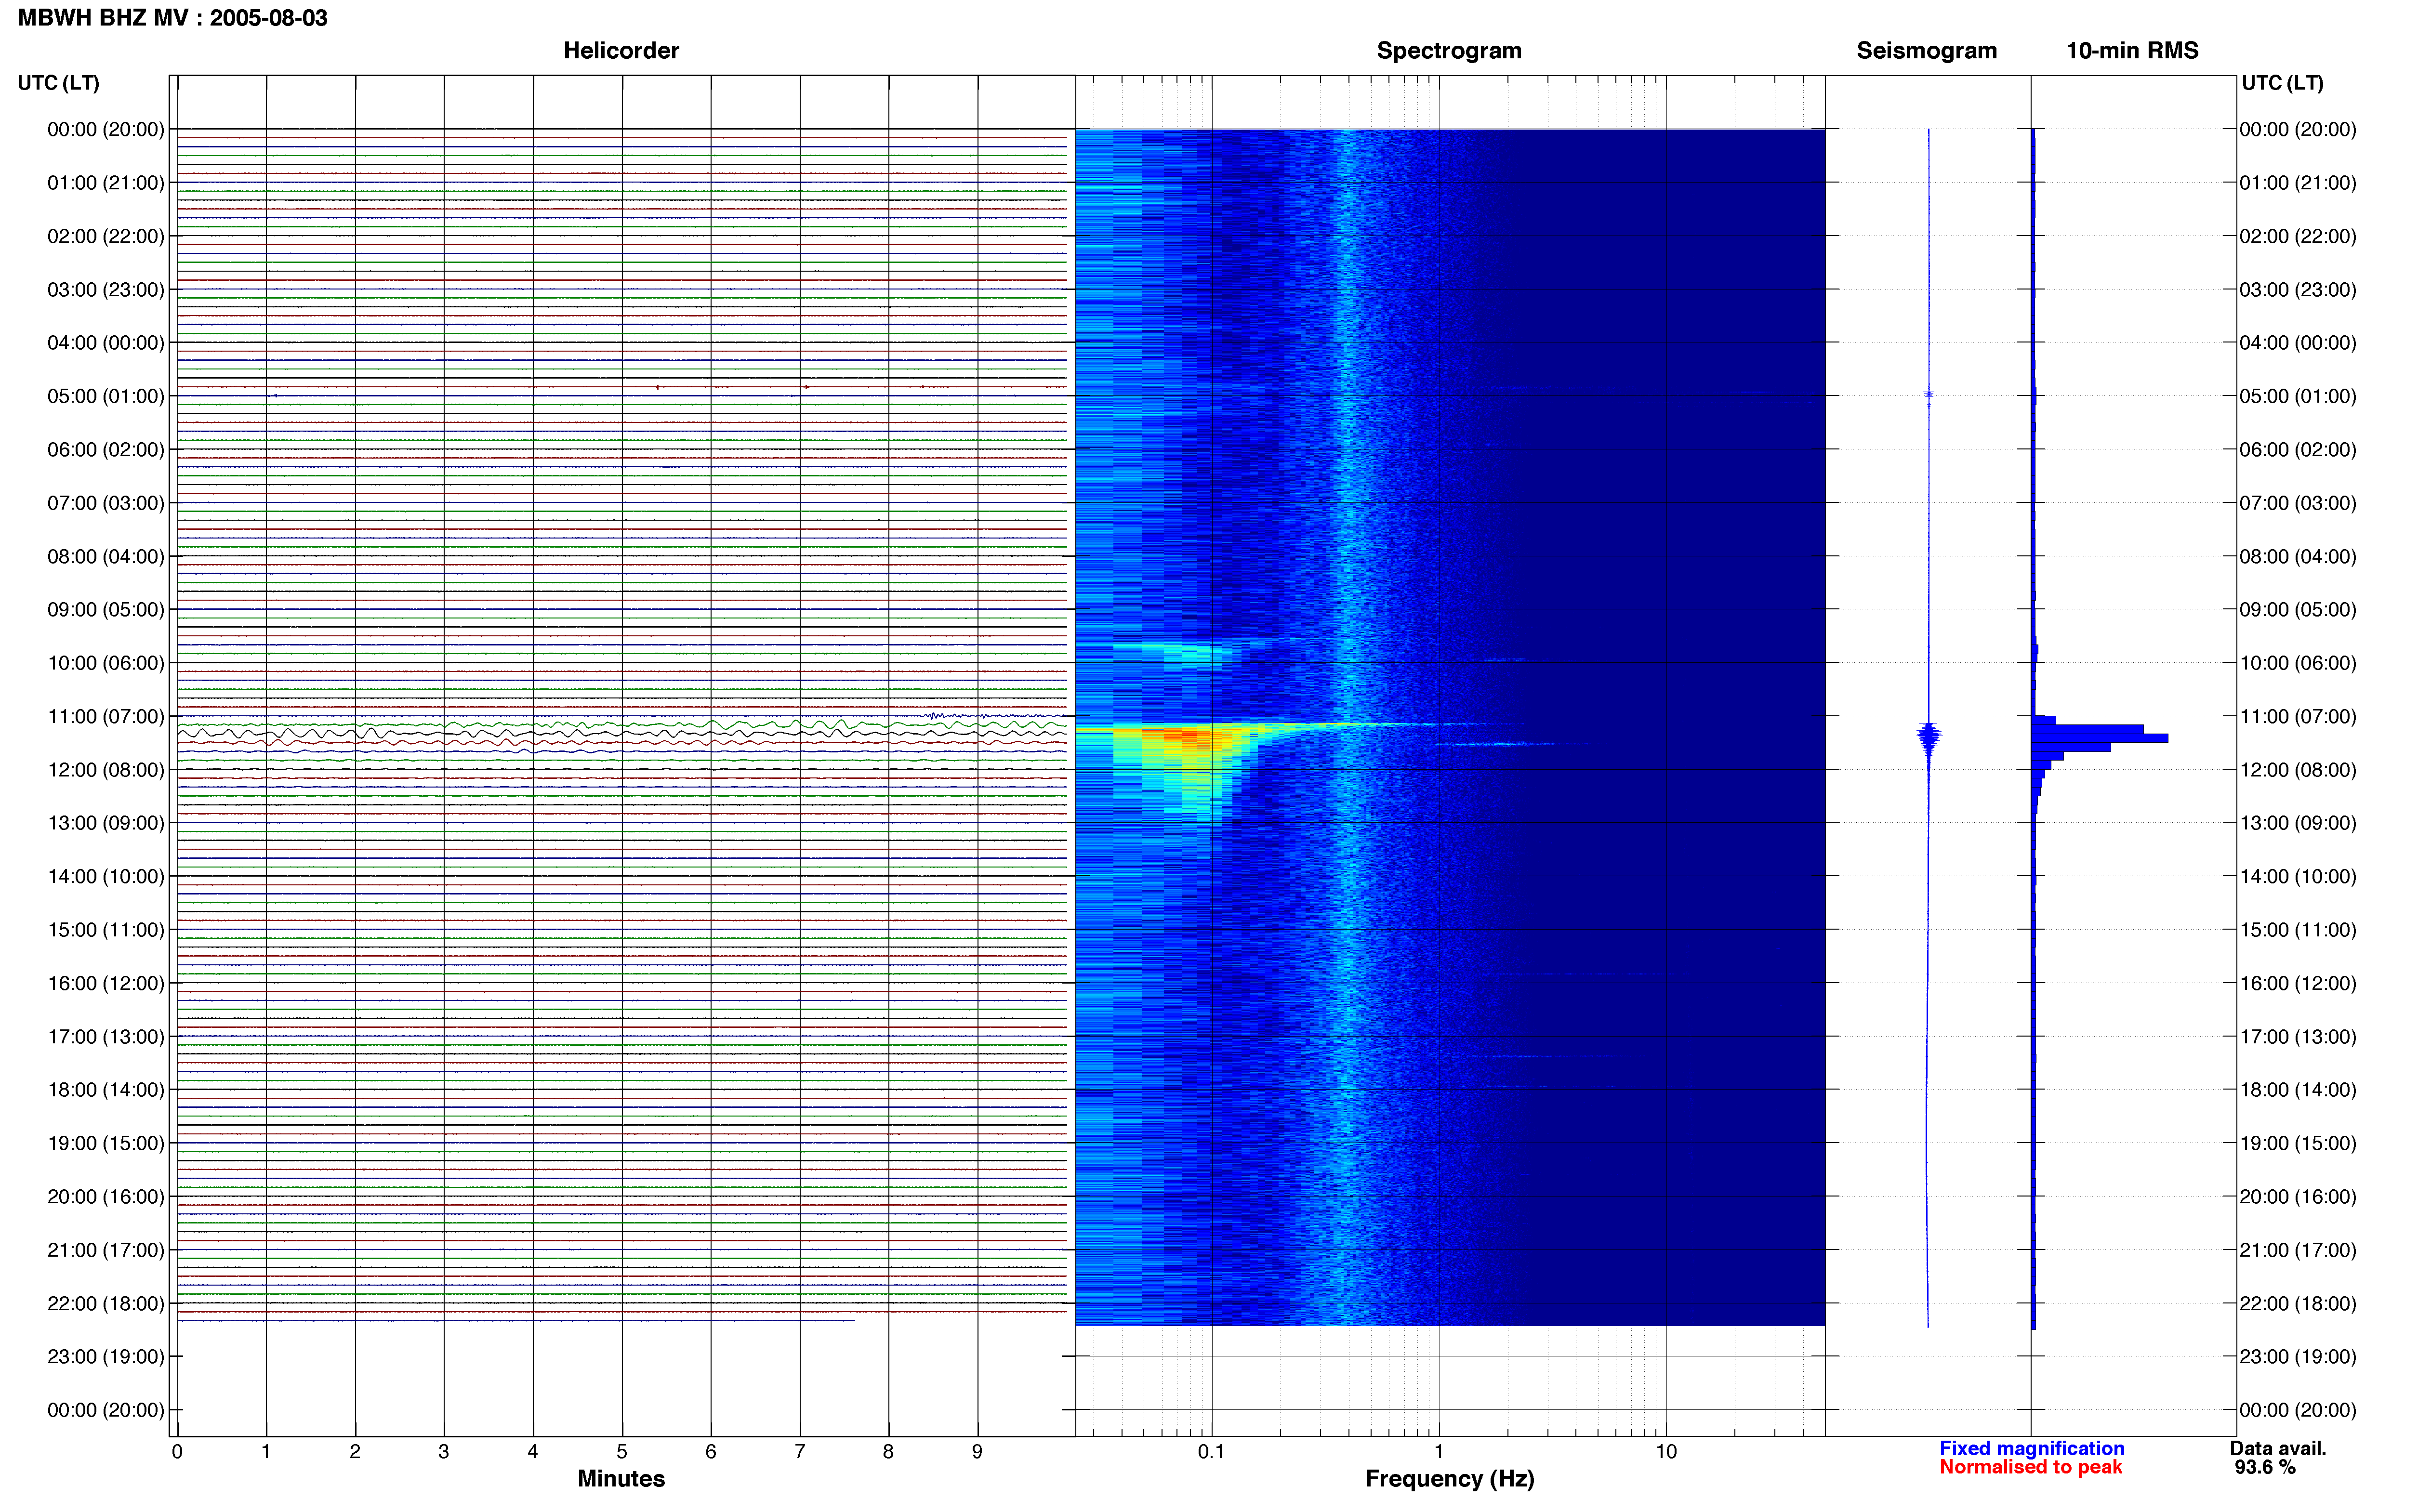Image resolution: width=2418 pixels, height=1512 pixels.
Task: Click the right '13:00 (09:00)' time label
Action: click(x=2298, y=823)
